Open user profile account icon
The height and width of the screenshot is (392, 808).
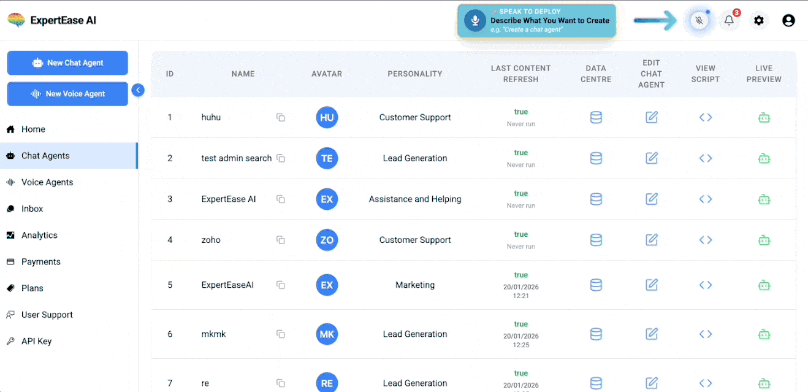click(788, 20)
